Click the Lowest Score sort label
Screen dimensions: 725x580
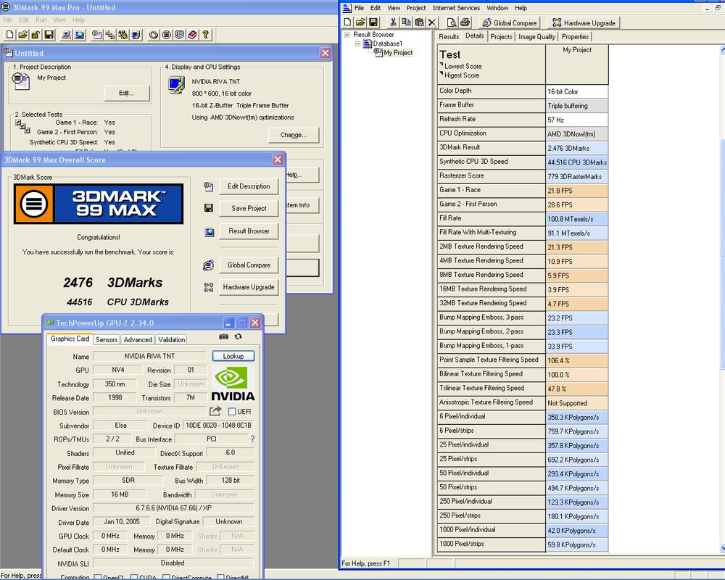463,66
